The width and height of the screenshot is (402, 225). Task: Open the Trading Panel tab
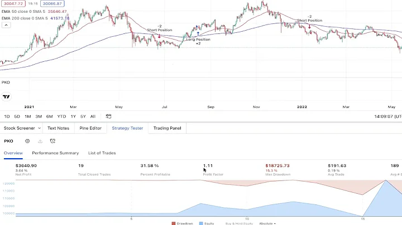[167, 128]
